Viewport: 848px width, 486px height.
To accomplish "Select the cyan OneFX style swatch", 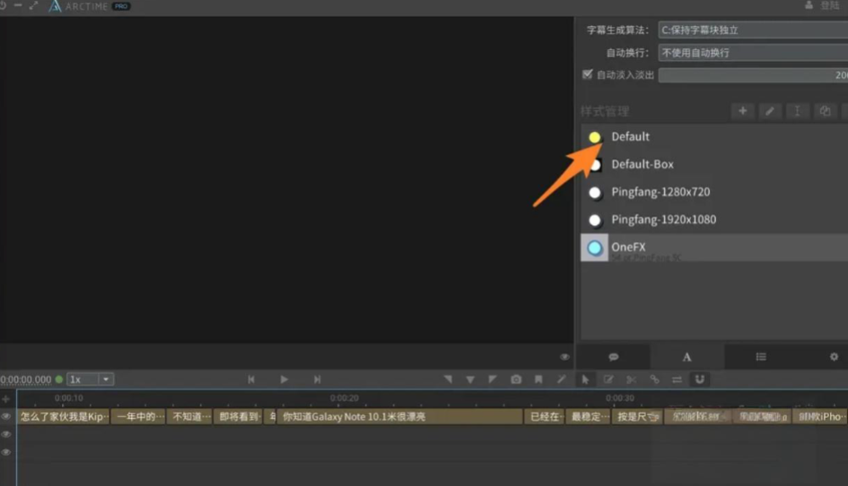I will pos(594,248).
